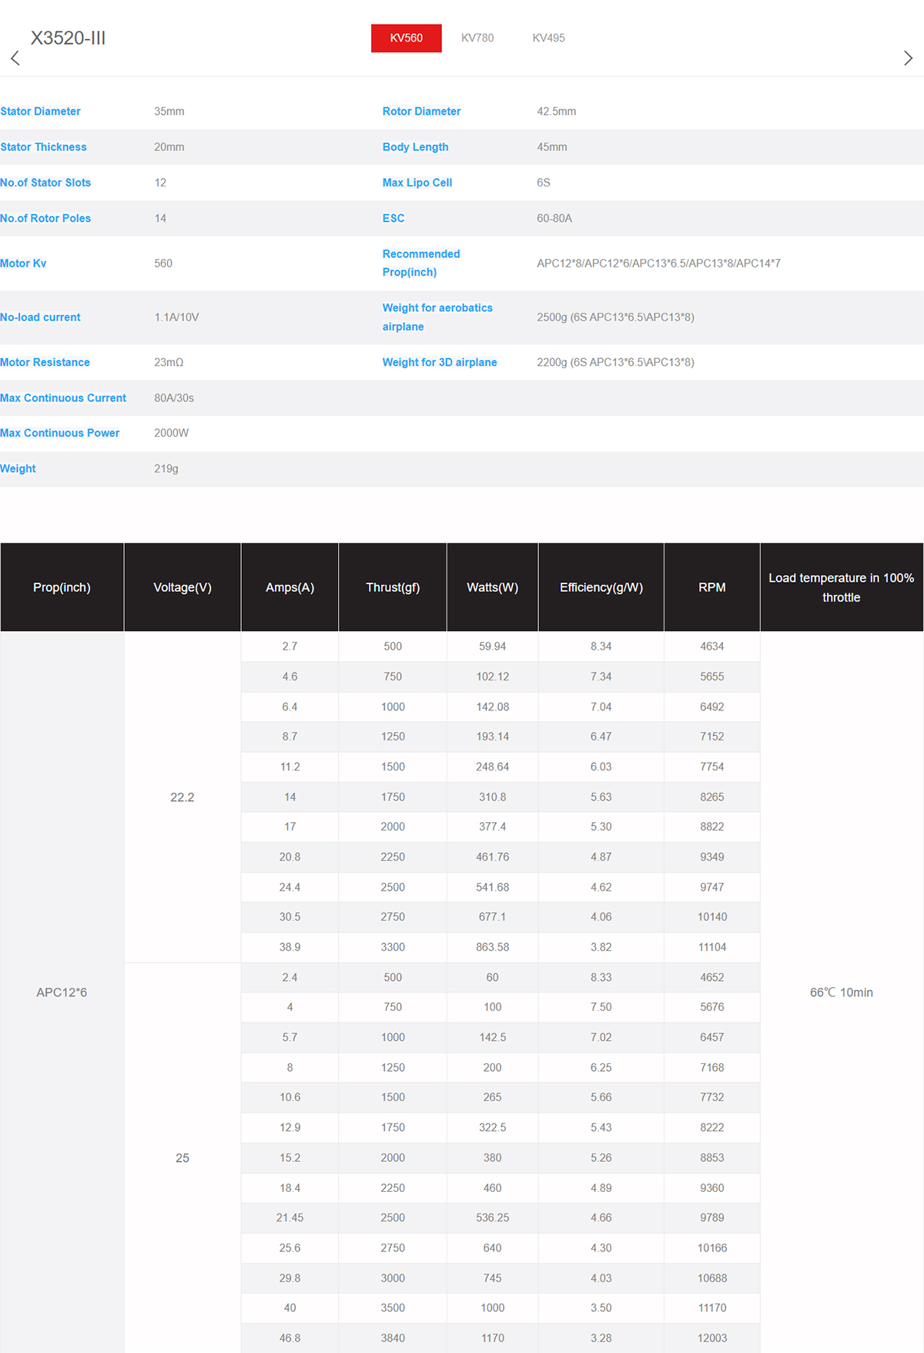Viewport: 924px width, 1353px height.
Task: Click the Stator Diameter label
Action: [40, 111]
